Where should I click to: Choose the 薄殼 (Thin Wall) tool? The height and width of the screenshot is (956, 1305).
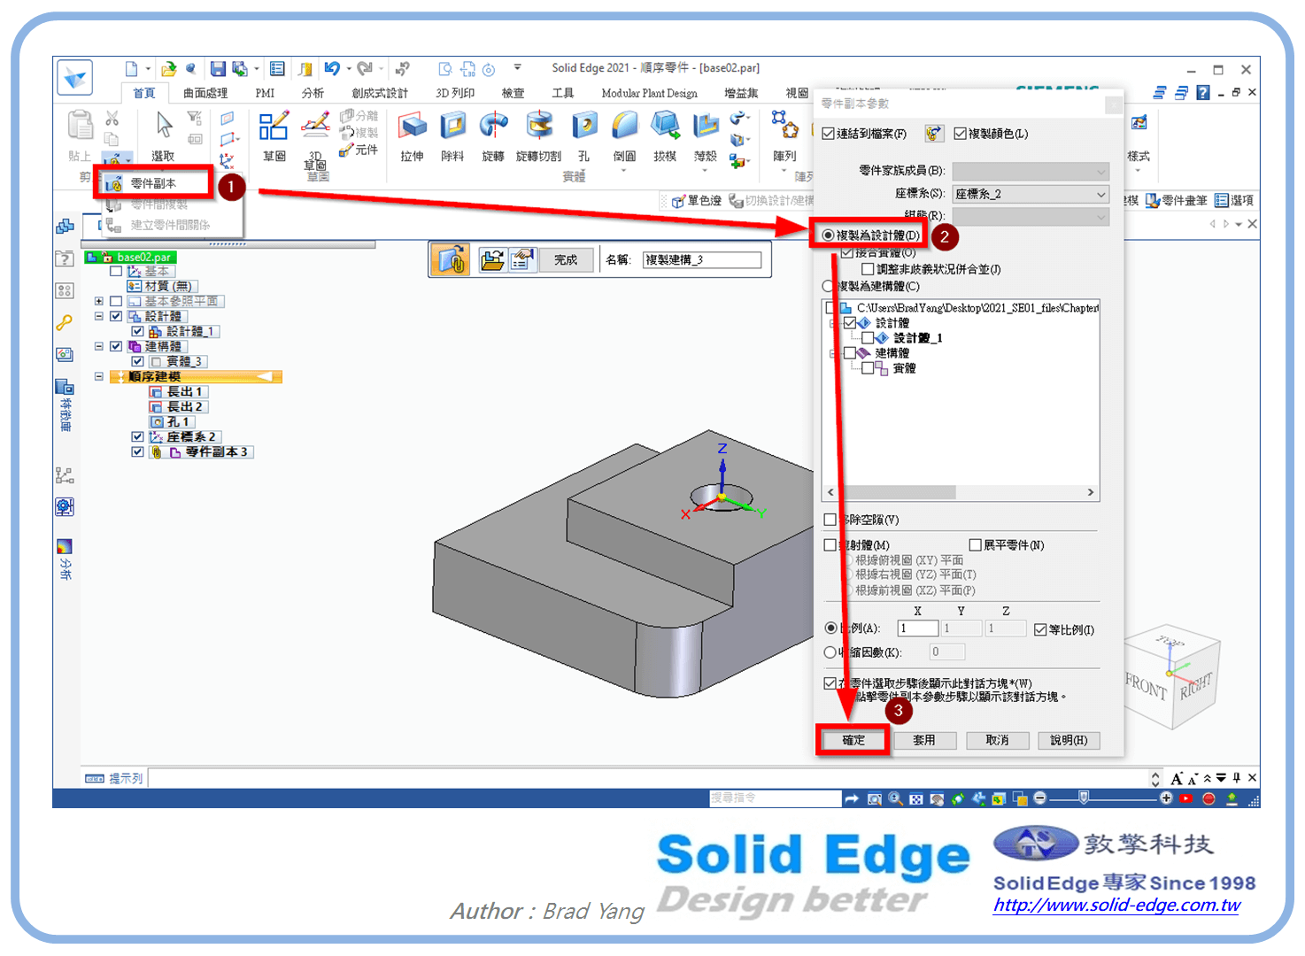pos(704,135)
